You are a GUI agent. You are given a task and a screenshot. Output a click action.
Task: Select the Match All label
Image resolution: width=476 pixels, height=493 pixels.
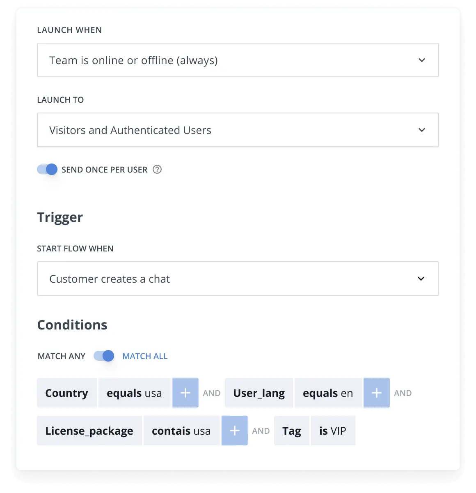pyautogui.click(x=145, y=356)
